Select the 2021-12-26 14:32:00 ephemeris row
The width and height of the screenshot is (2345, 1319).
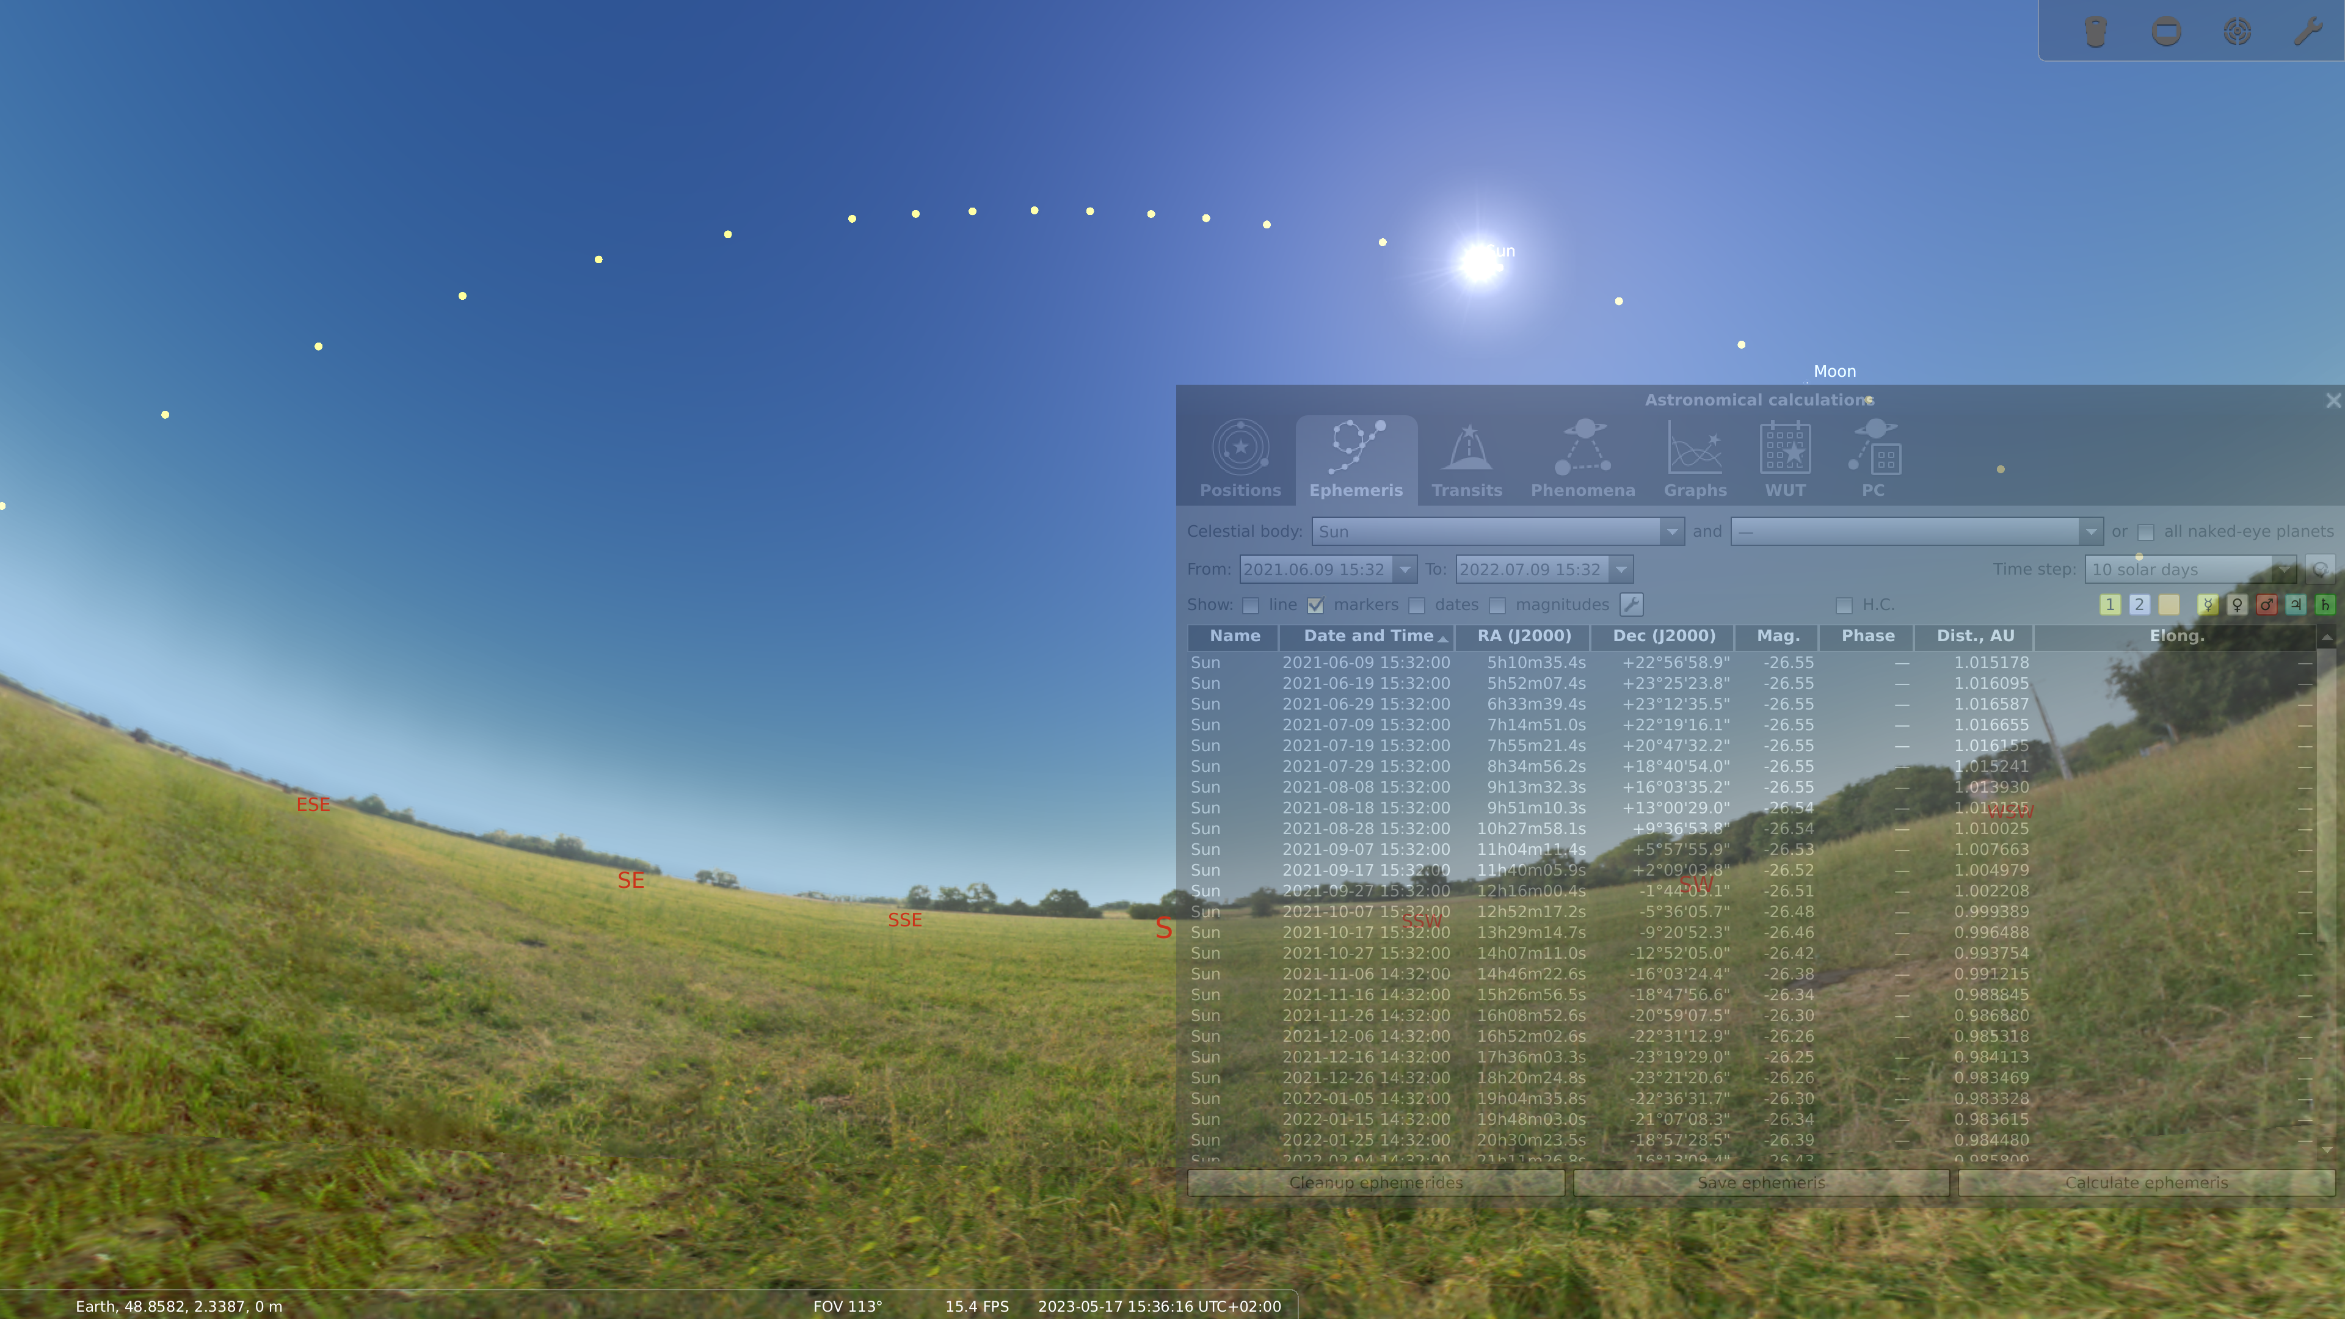pos(1751,1078)
